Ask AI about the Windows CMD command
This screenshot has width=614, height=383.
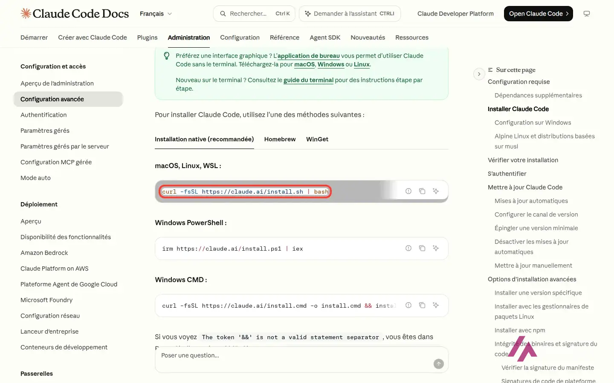click(436, 305)
